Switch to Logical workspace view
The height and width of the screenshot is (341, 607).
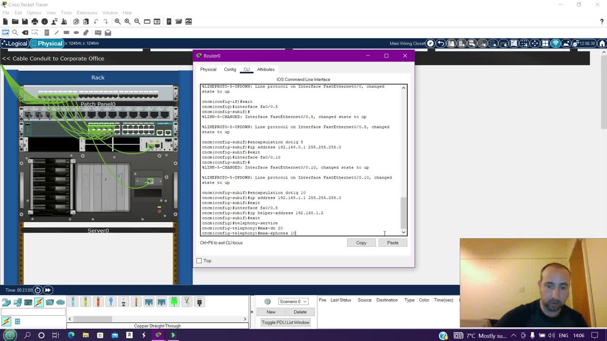coord(14,43)
